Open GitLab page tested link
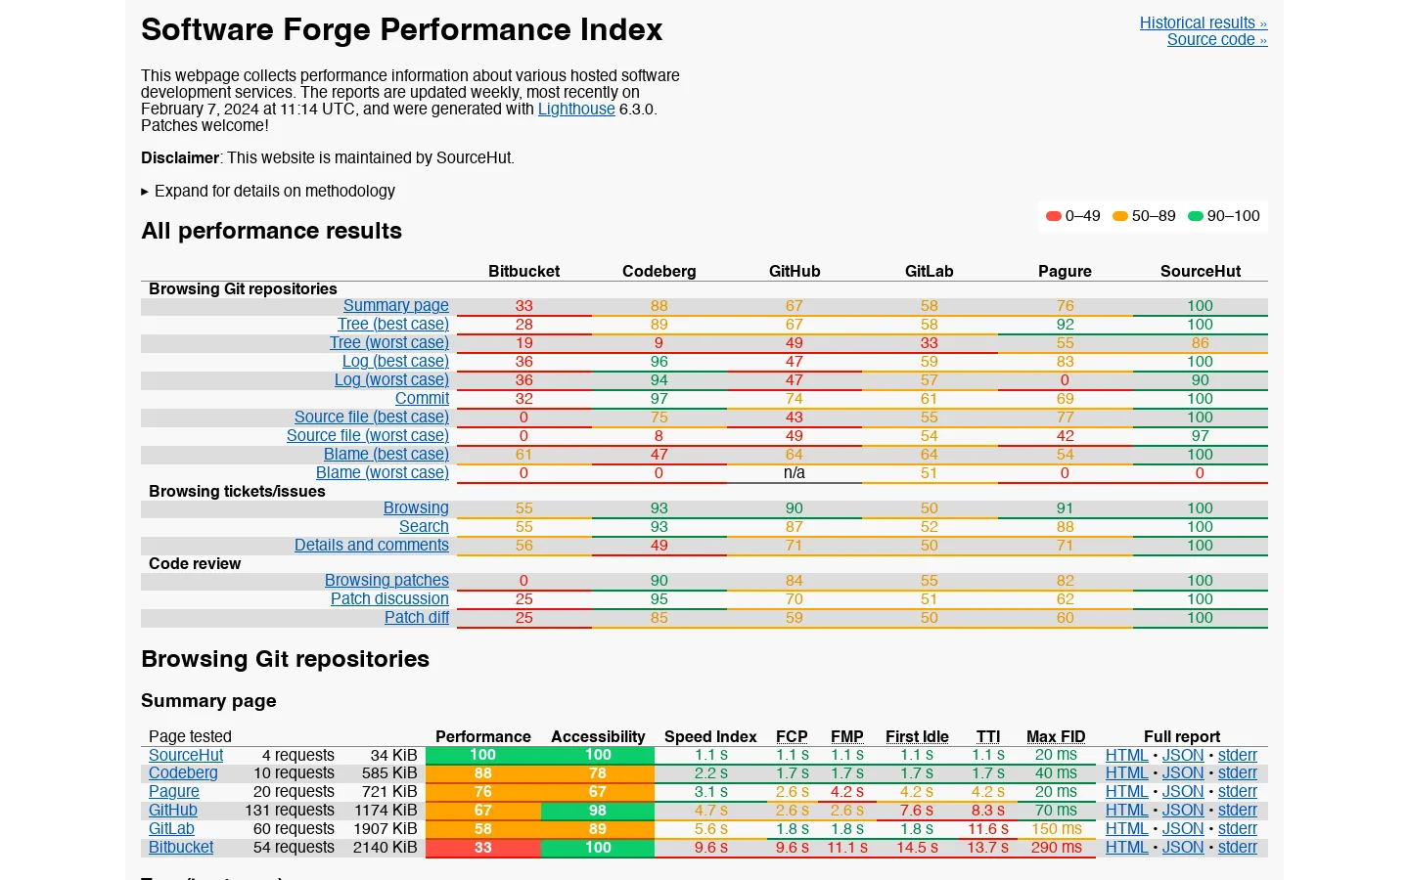This screenshot has width=1409, height=880. pos(171,828)
